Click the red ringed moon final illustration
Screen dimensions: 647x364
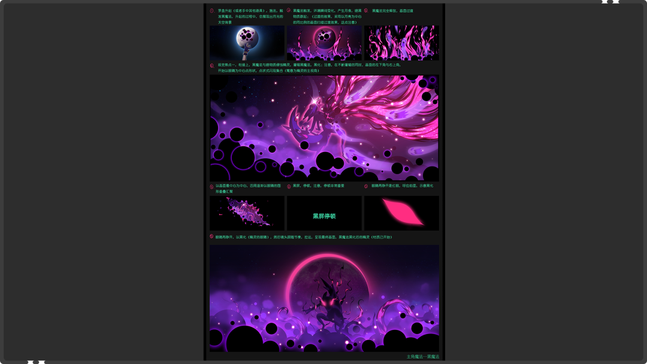click(x=324, y=298)
